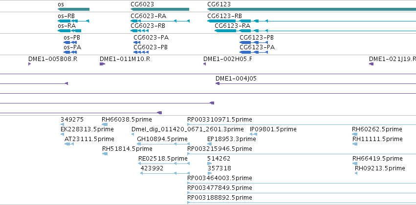416x205 pixels.
Task: Click the Dmel_dig_011420_0671_2601.3prime arrow
Action: (x=132, y=134)
